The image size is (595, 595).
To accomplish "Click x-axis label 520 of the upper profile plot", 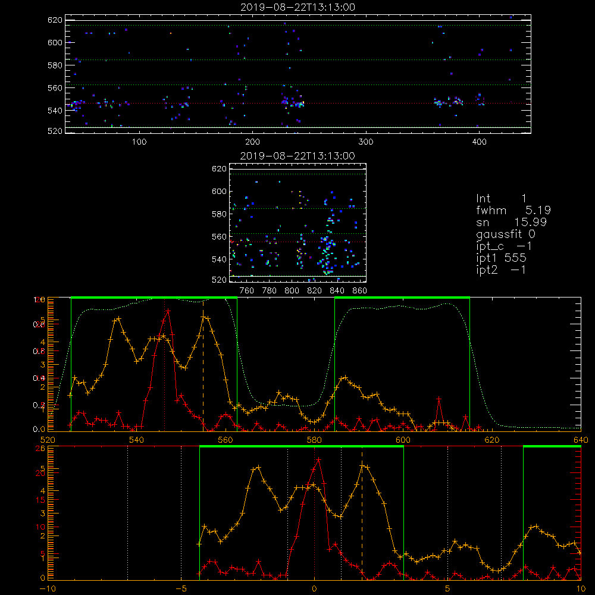I will click(48, 440).
